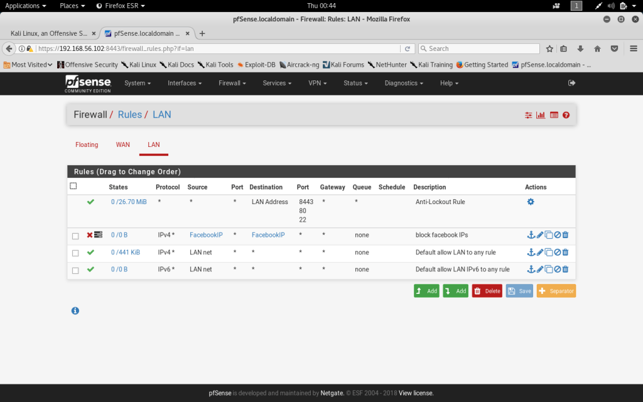Image resolution: width=643 pixels, height=402 pixels.
Task: Open the firewall log list icon in header
Action: tap(554, 115)
